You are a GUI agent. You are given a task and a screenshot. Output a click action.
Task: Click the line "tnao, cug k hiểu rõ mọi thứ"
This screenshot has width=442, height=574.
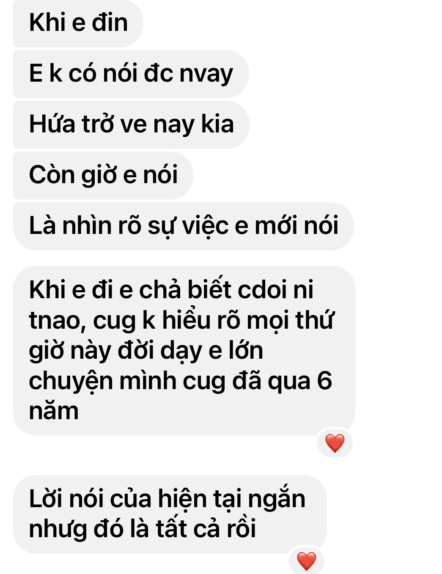(x=181, y=321)
